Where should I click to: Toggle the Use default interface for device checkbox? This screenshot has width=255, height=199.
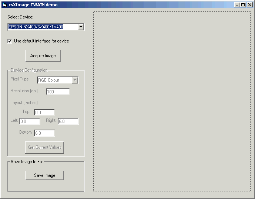pyautogui.click(x=10, y=41)
